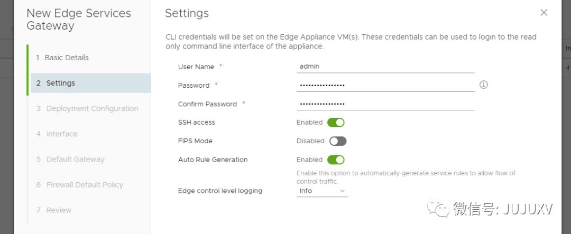Screen dimensions: 571x234
Task: Jump to the Interface step
Action: click(61, 134)
